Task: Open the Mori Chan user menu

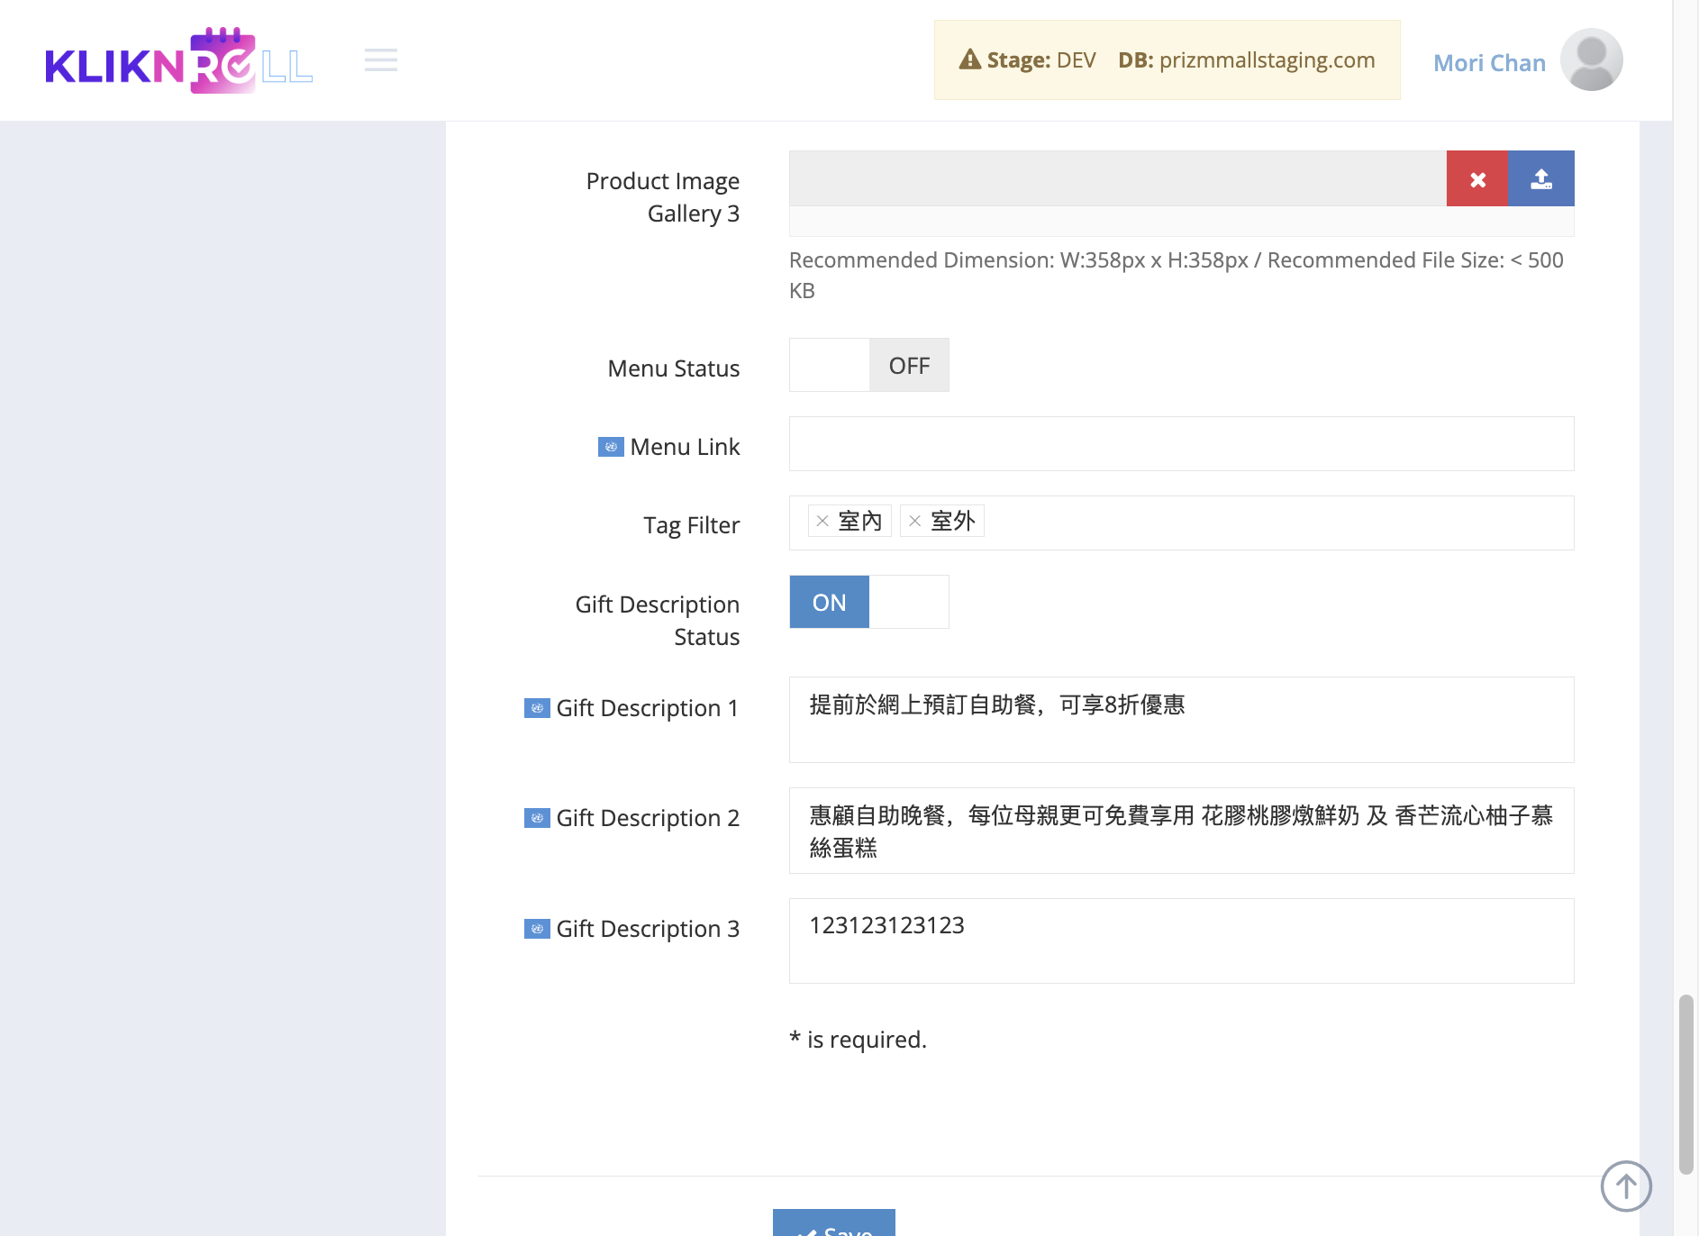Action: point(1489,63)
